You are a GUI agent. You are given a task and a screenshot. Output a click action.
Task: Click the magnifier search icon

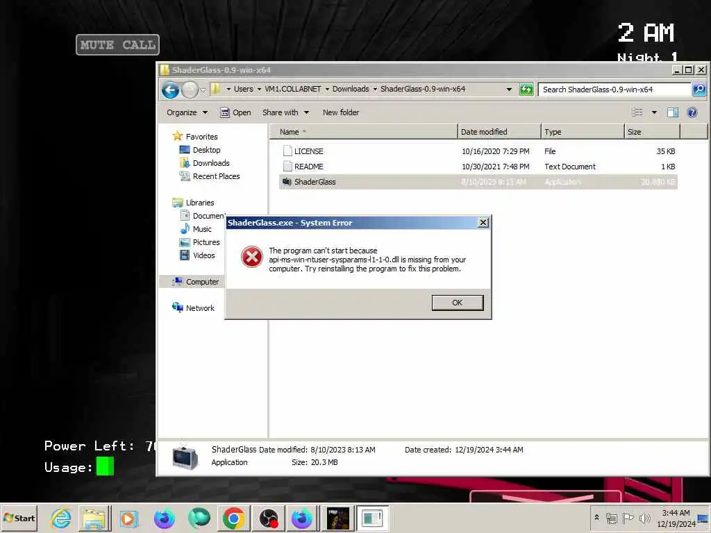pyautogui.click(x=699, y=90)
